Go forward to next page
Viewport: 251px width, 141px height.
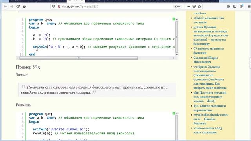(x=12, y=7)
